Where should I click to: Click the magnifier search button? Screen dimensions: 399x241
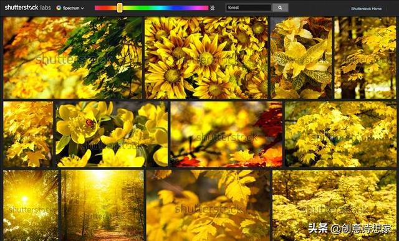pos(280,7)
